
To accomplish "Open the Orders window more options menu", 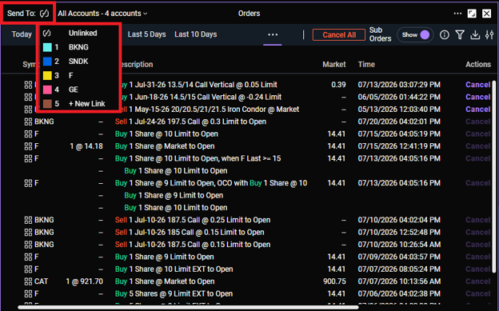I will point(457,14).
